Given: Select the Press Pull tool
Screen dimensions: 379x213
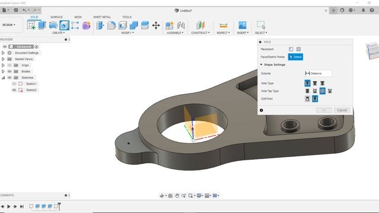Looking at the screenshot, I should [x=100, y=25].
